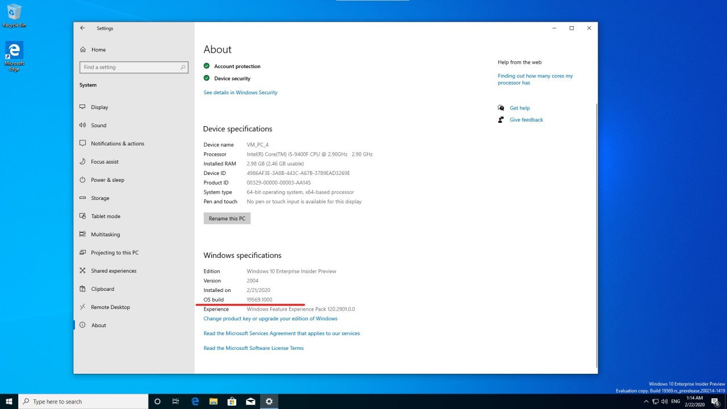Open the Action Center notifications
This screenshot has height=409, width=727.
pos(715,402)
